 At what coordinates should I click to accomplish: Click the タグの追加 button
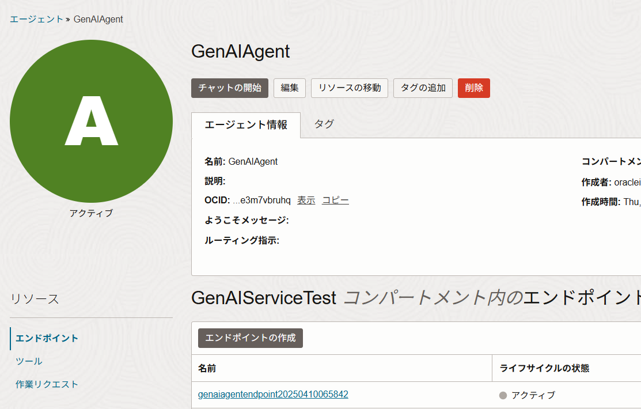[x=423, y=88]
